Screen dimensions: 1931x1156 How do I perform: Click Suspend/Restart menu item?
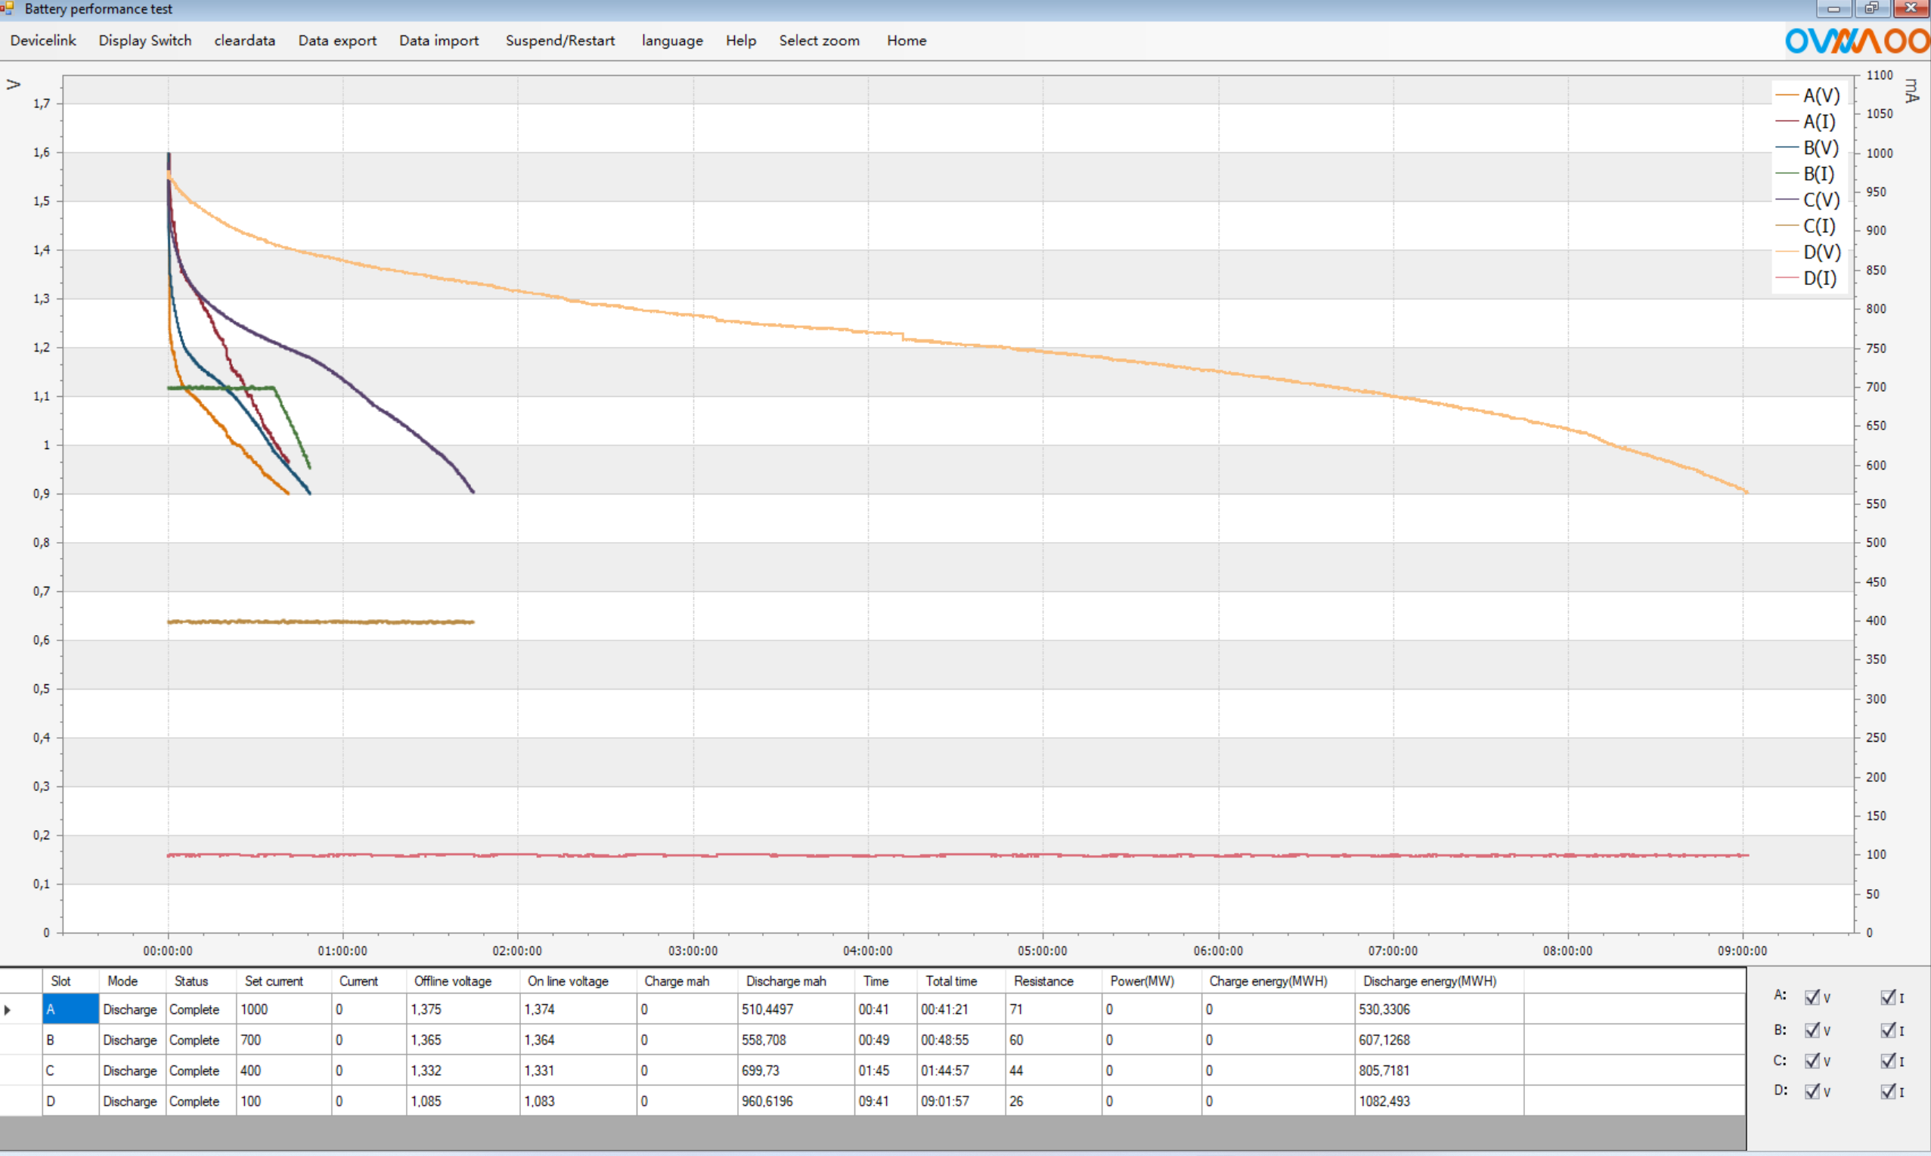[560, 41]
